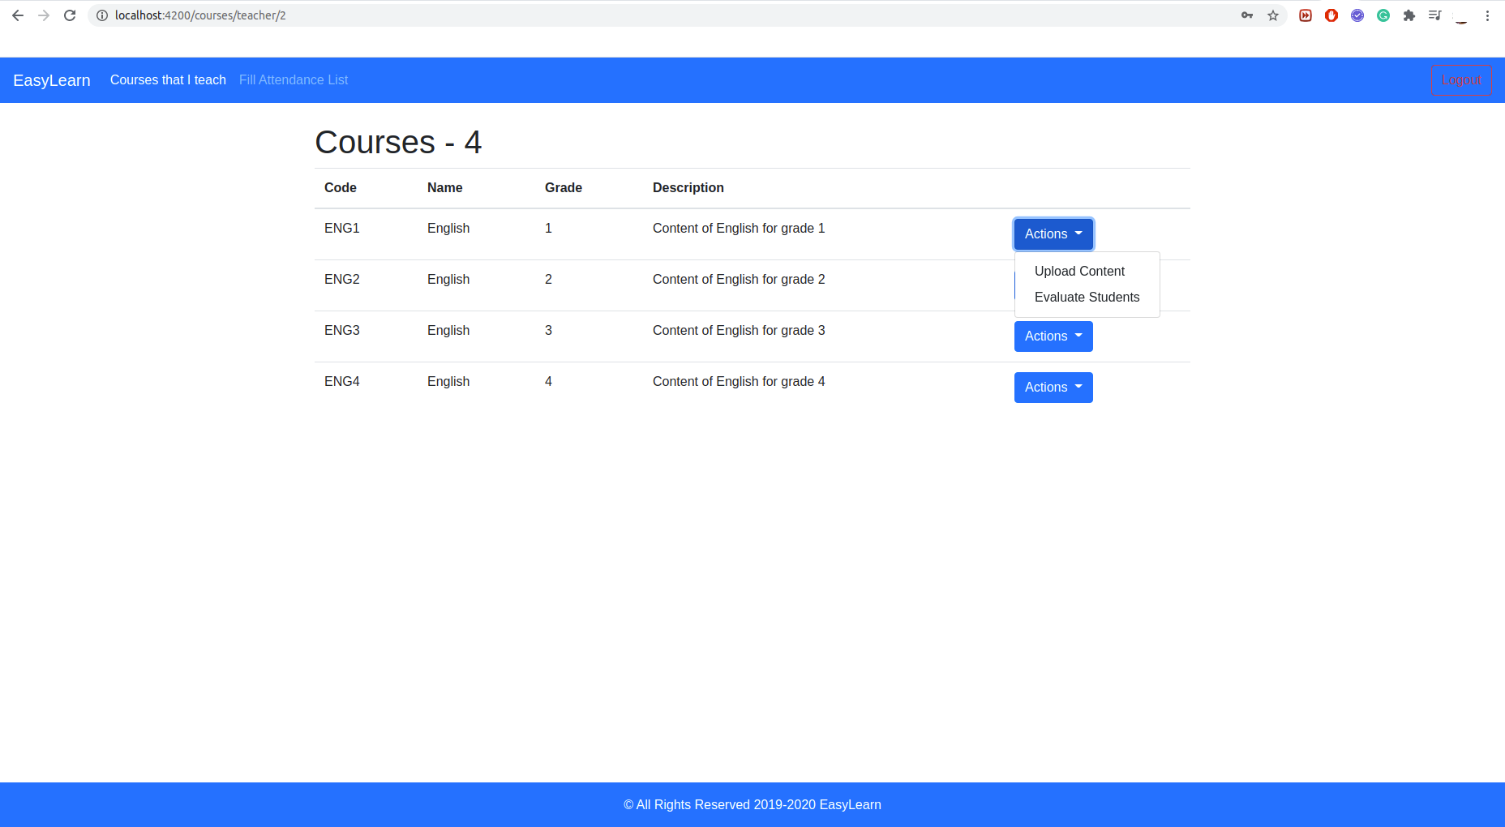The image size is (1505, 827).
Task: Open the browser profile avatar
Action: pyautogui.click(x=1461, y=15)
